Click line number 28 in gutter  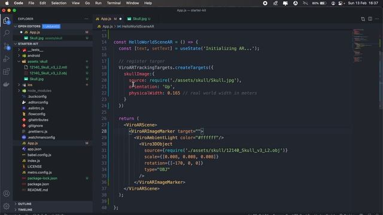click(x=104, y=131)
